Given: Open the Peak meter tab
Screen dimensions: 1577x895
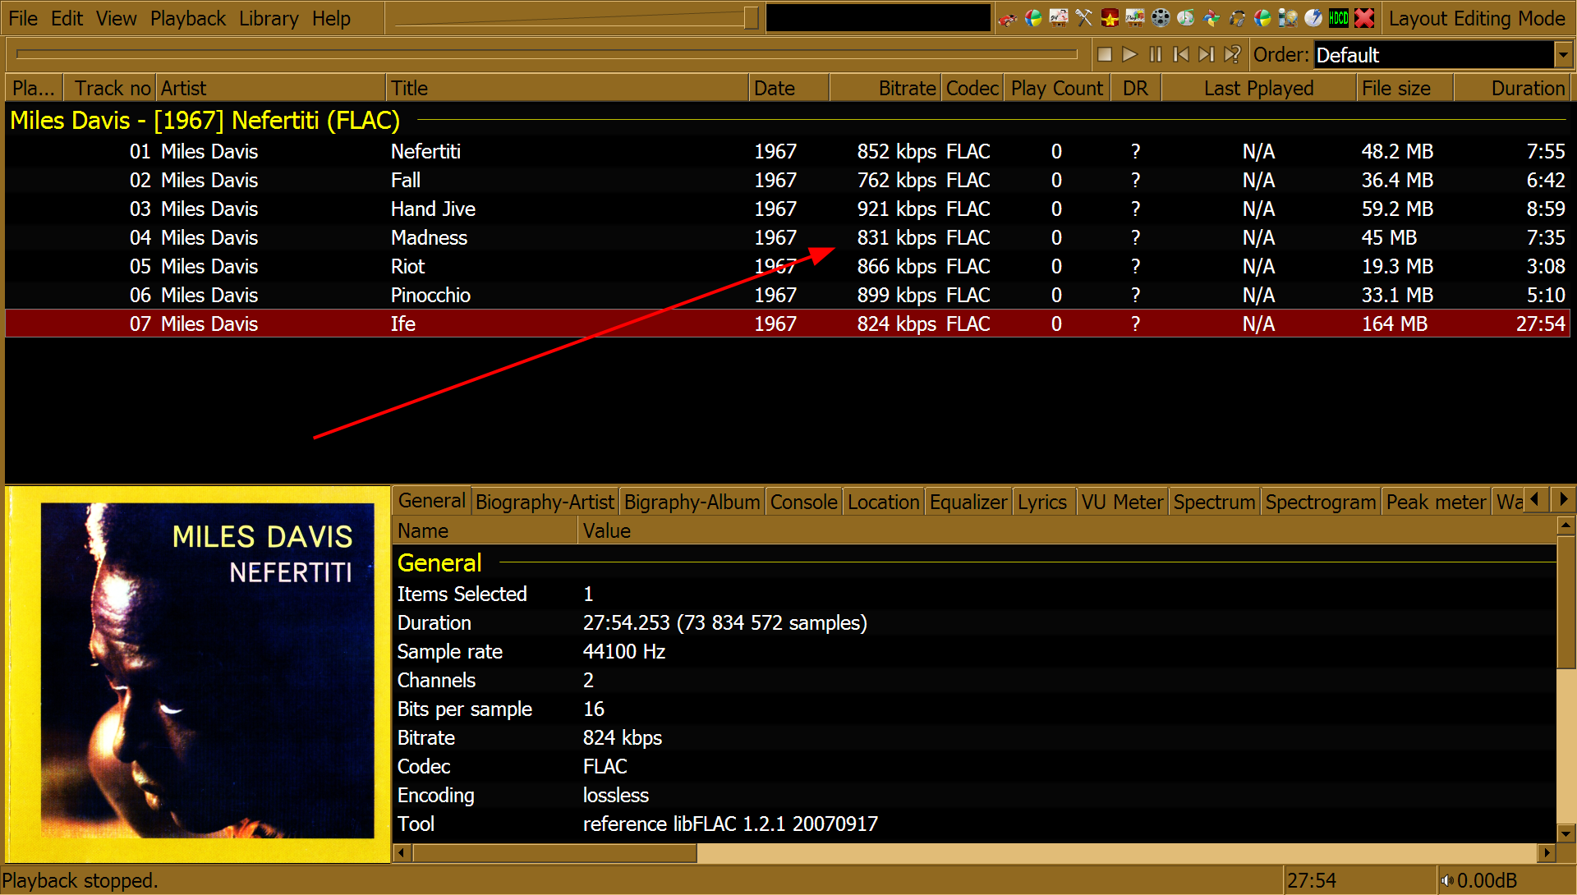Looking at the screenshot, I should 1436,502.
